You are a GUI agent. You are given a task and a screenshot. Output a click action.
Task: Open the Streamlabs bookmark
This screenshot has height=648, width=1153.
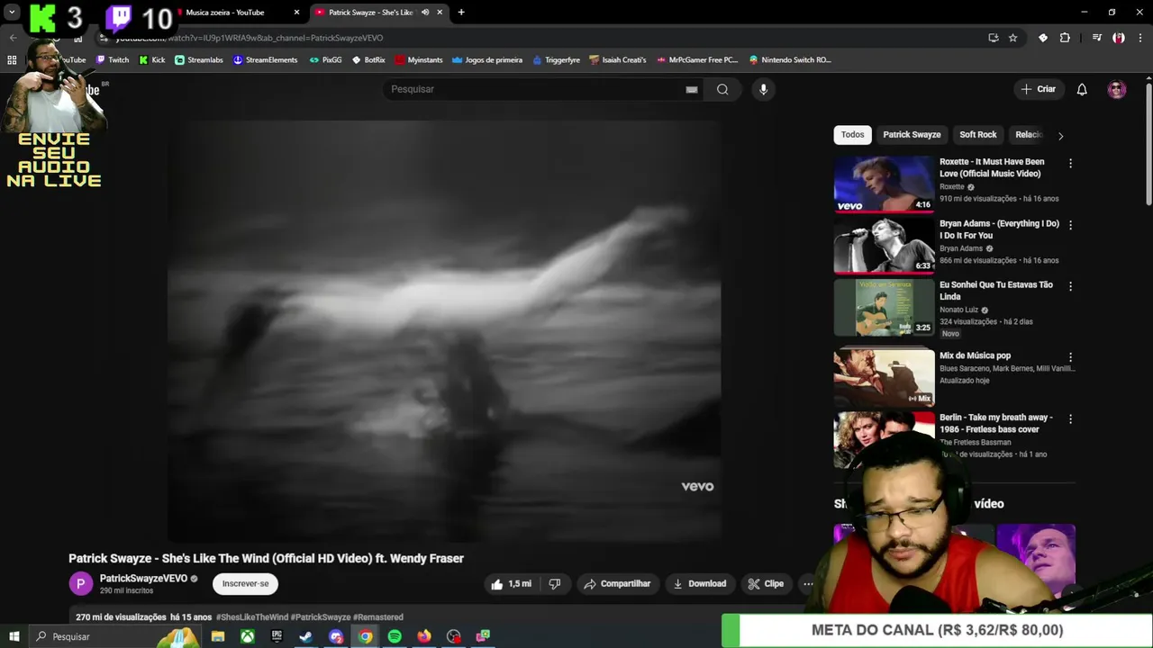click(x=199, y=60)
